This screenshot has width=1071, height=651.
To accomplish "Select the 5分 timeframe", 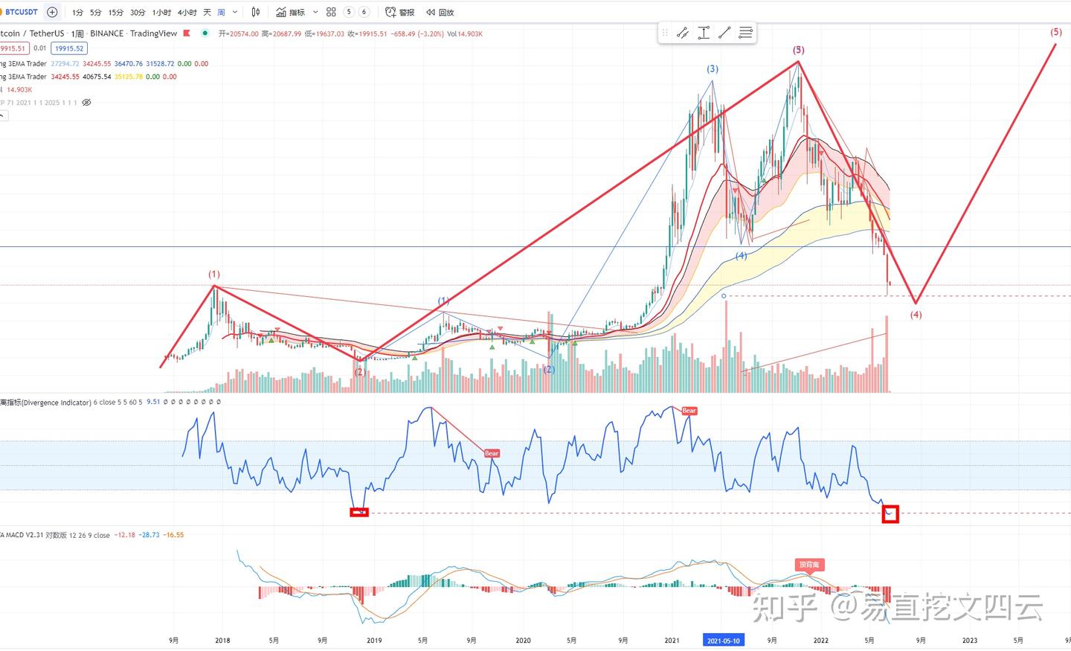I will coord(95,12).
